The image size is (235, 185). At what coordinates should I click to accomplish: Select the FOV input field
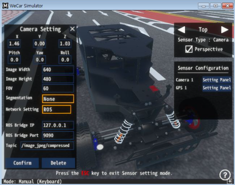[58, 88]
